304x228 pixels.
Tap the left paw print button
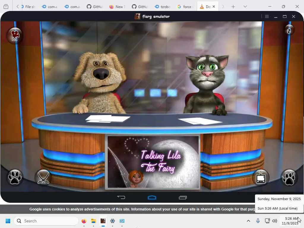tap(15, 178)
